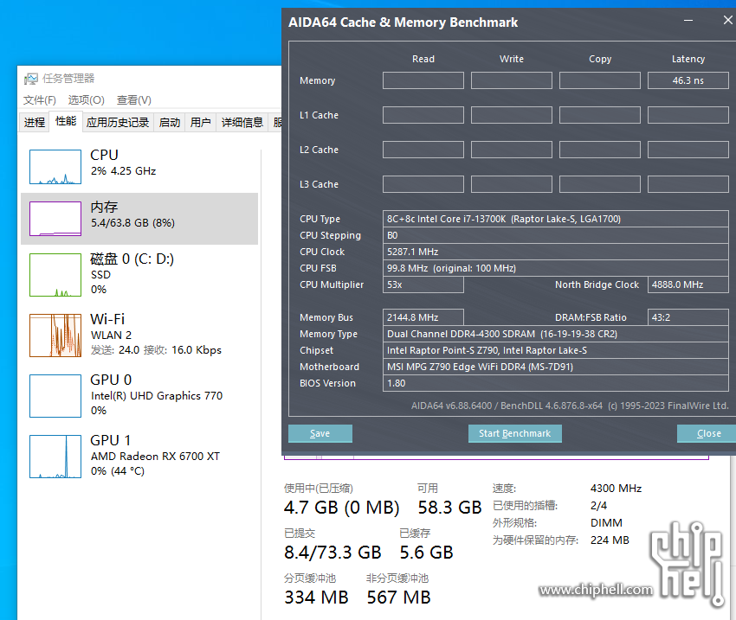Click the Start Benchmark button

coord(515,433)
